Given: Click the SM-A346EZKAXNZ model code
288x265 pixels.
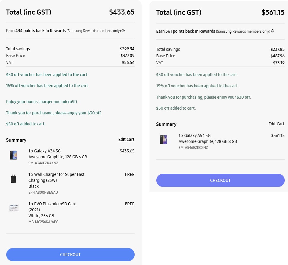Looking at the screenshot, I should pos(43,163).
